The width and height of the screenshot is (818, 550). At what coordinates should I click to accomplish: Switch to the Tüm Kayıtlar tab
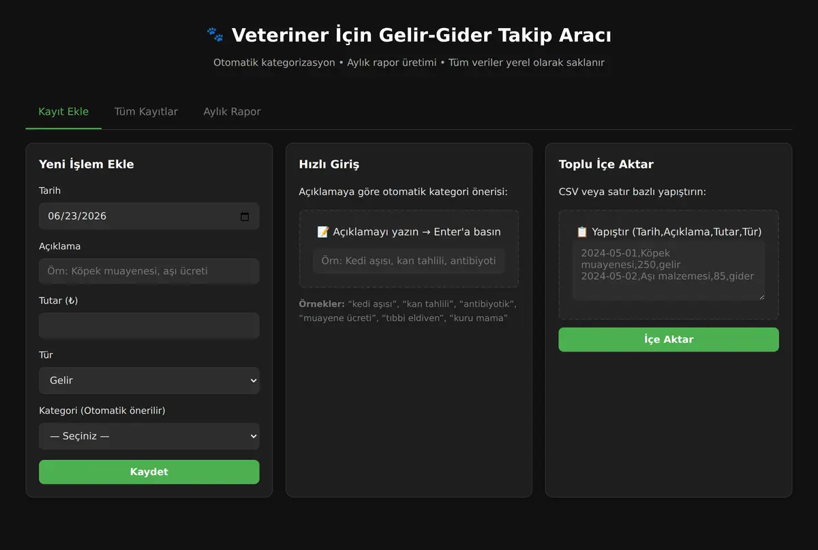146,111
